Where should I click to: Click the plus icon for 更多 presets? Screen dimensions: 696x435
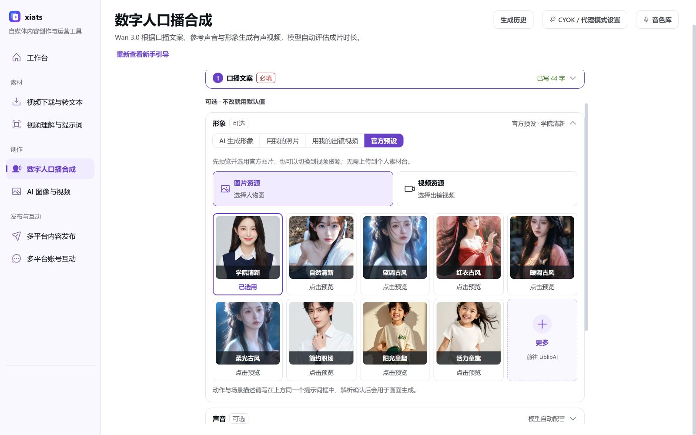click(542, 324)
